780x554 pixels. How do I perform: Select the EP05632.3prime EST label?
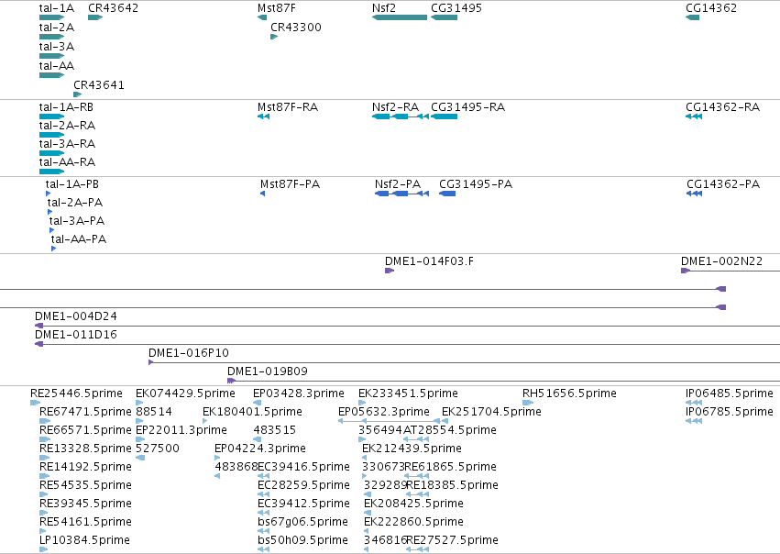383,412
